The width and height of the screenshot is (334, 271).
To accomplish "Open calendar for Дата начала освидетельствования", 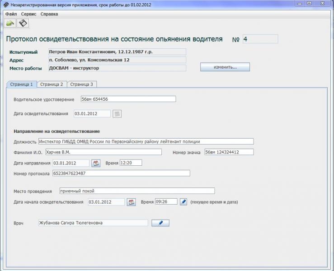I will point(131,202).
